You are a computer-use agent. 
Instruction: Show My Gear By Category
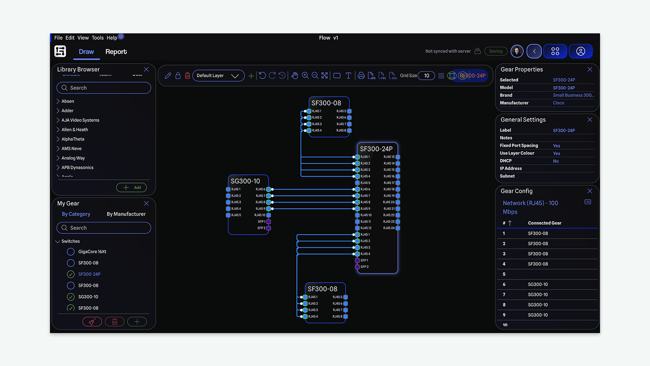click(x=76, y=214)
